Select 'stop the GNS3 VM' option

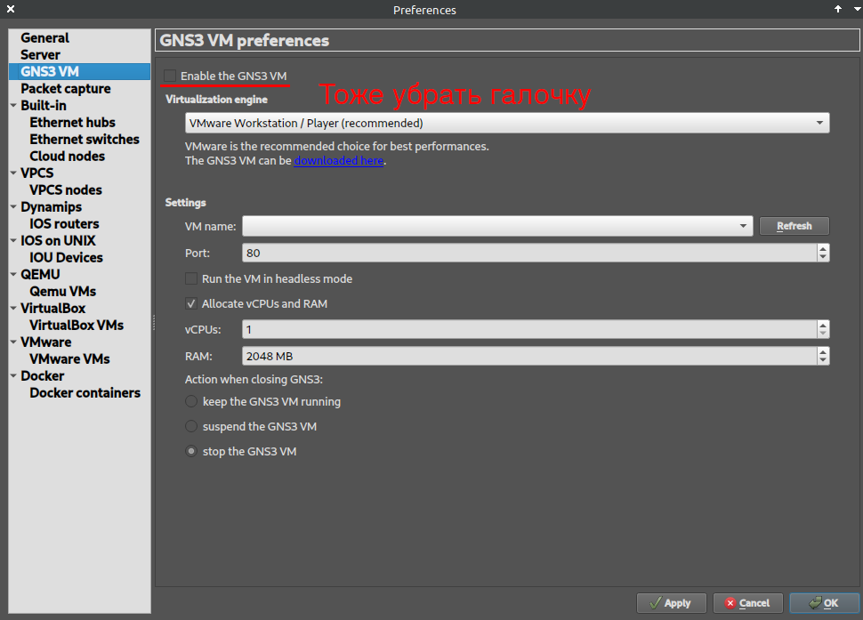(x=191, y=452)
